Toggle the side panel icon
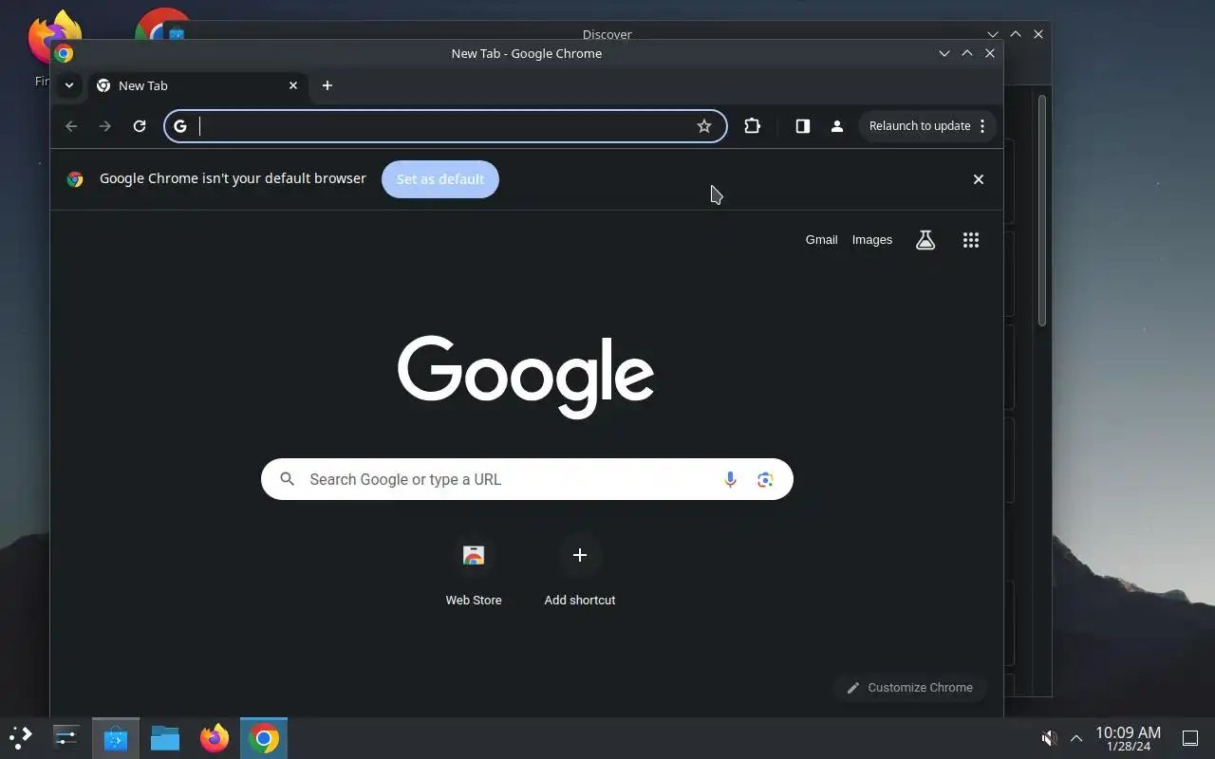Image resolution: width=1215 pixels, height=759 pixels. click(x=803, y=126)
